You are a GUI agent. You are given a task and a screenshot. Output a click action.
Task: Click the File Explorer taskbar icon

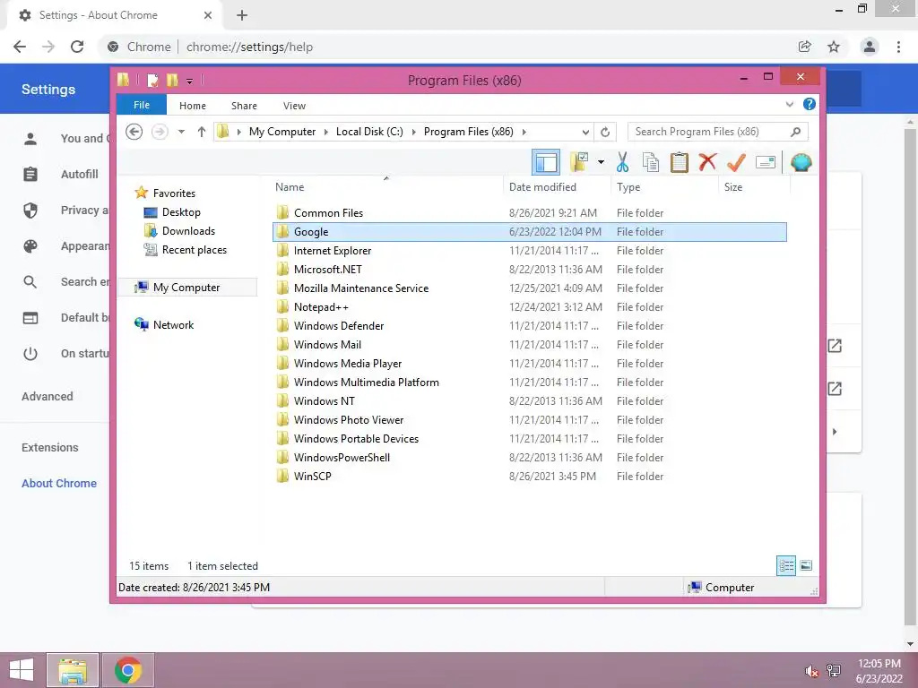pos(73,670)
